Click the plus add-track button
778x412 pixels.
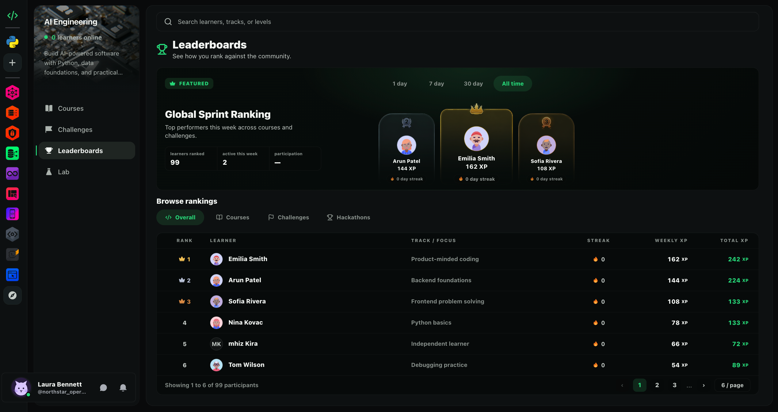(x=13, y=63)
